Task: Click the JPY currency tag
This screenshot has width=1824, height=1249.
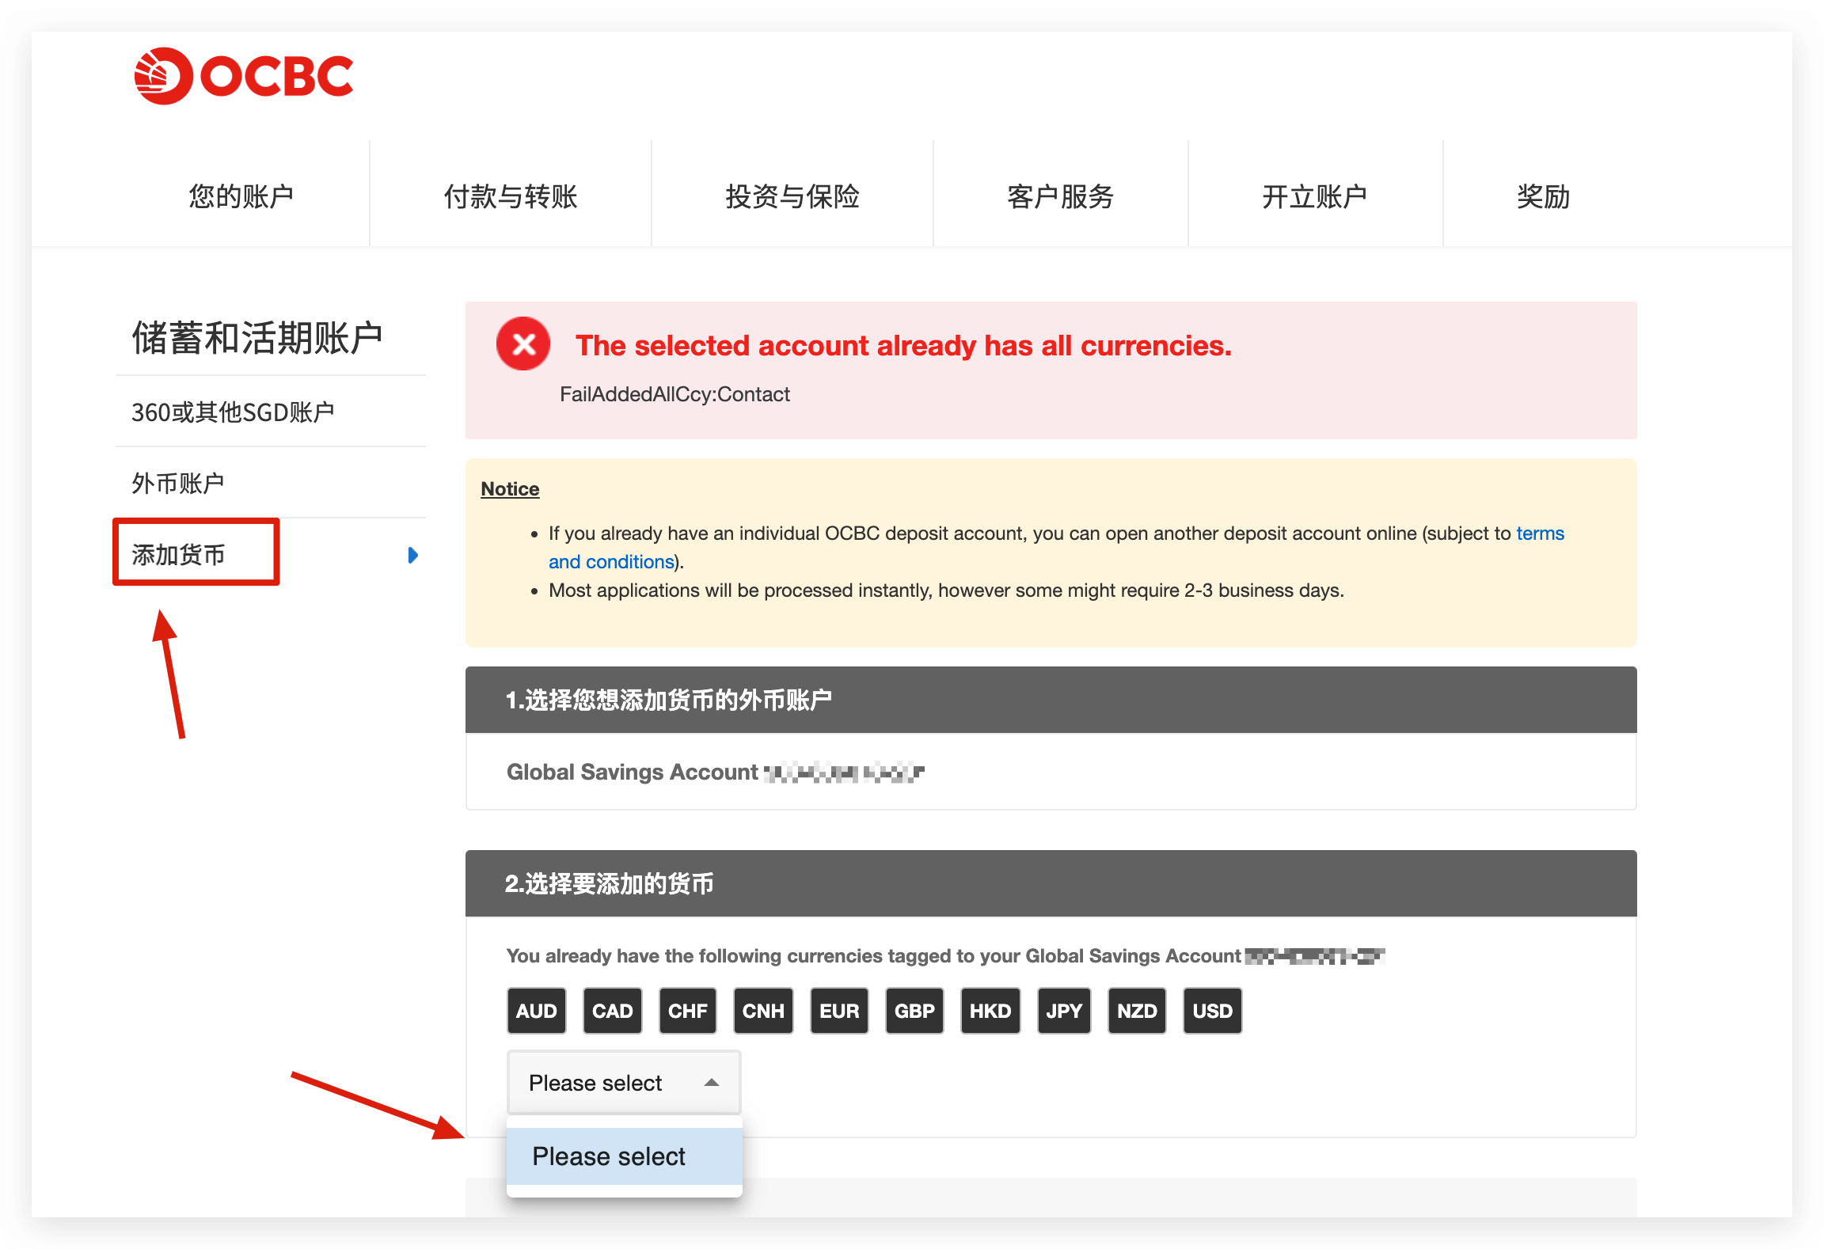Action: pos(1064,1010)
